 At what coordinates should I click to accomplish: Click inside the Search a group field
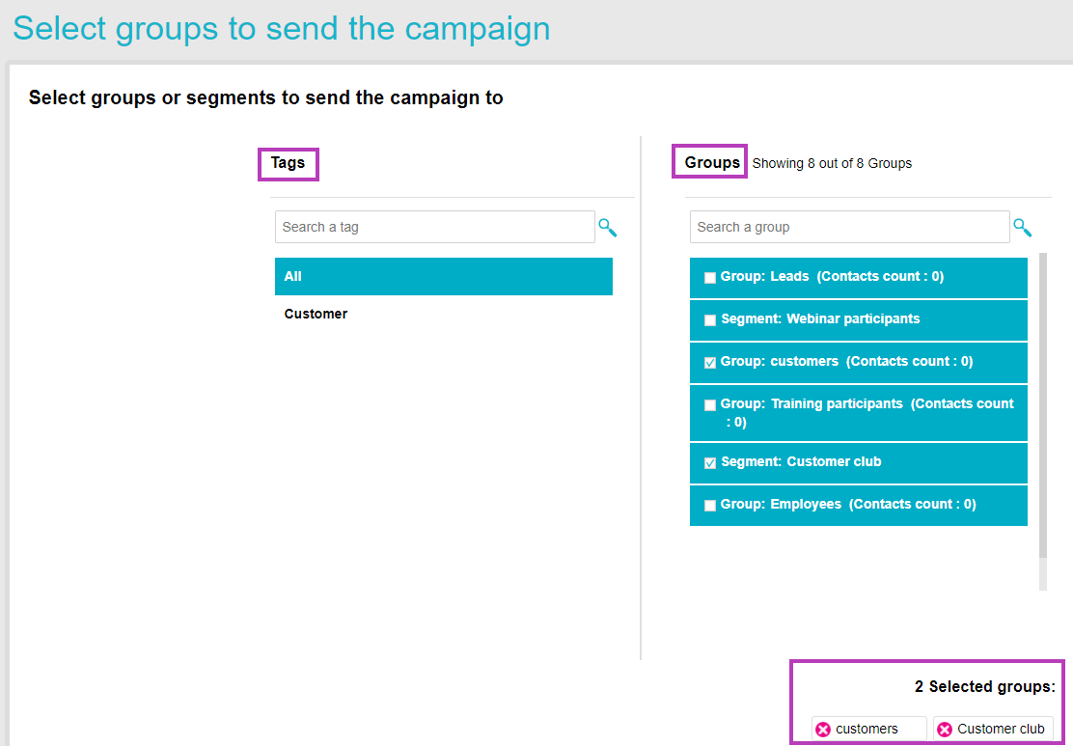849,227
